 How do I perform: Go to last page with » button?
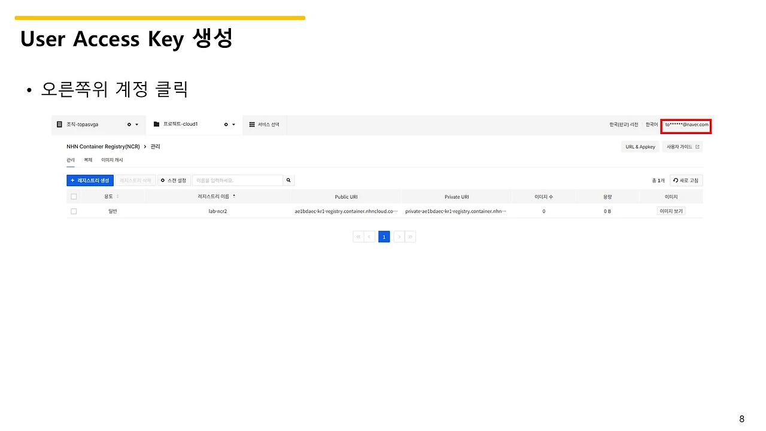[410, 237]
